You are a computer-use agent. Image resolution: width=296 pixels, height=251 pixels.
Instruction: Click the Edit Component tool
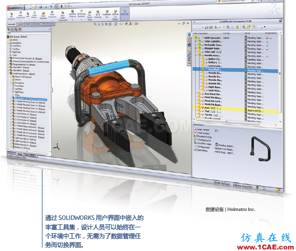click(11, 16)
